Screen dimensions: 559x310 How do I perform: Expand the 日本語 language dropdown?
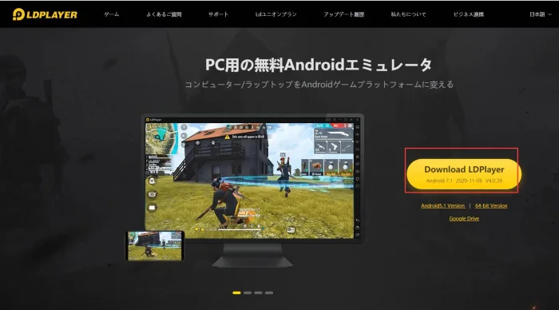point(540,14)
